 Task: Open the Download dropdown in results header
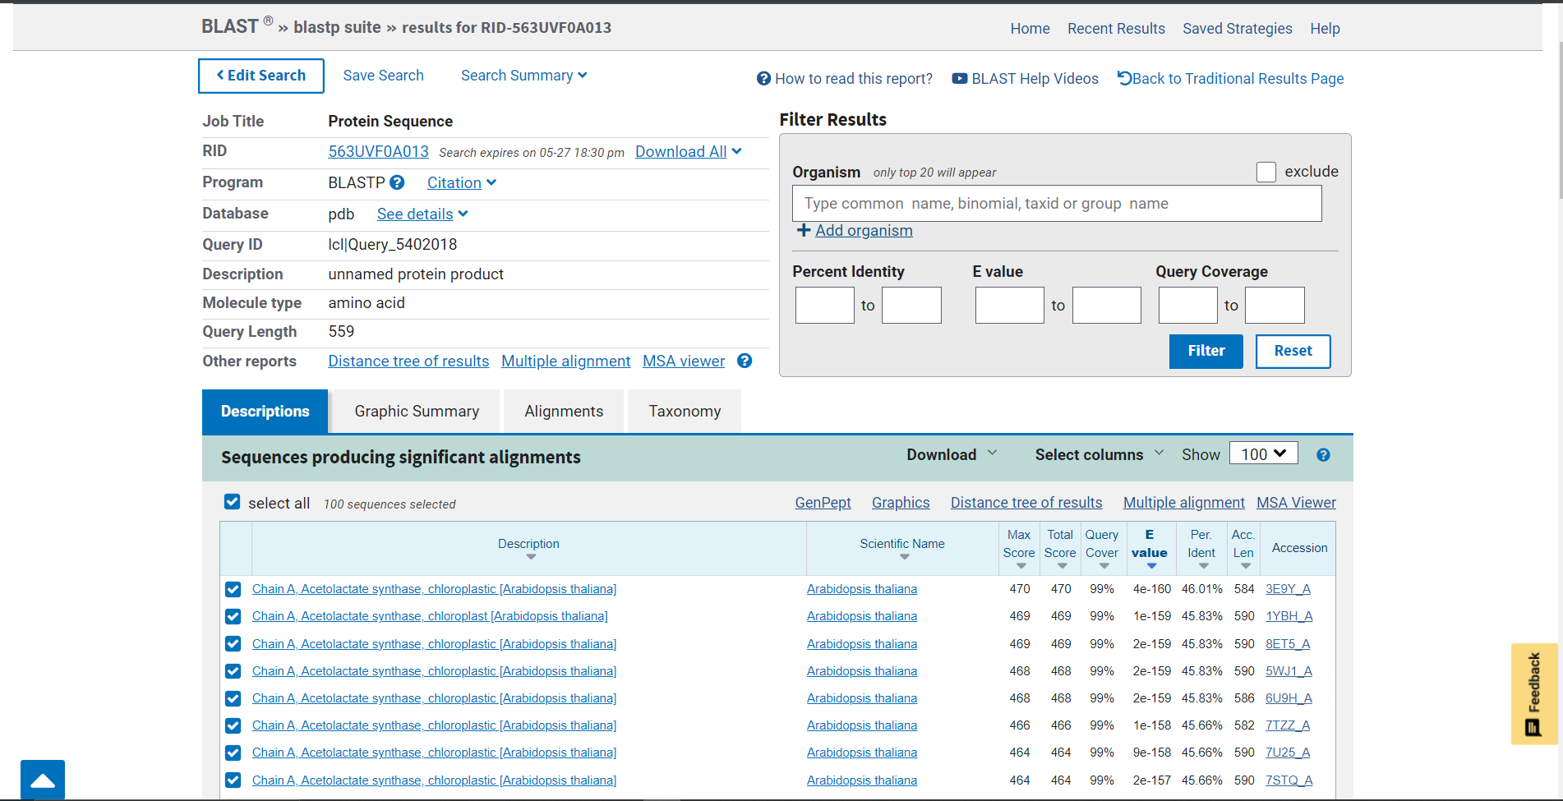952,454
